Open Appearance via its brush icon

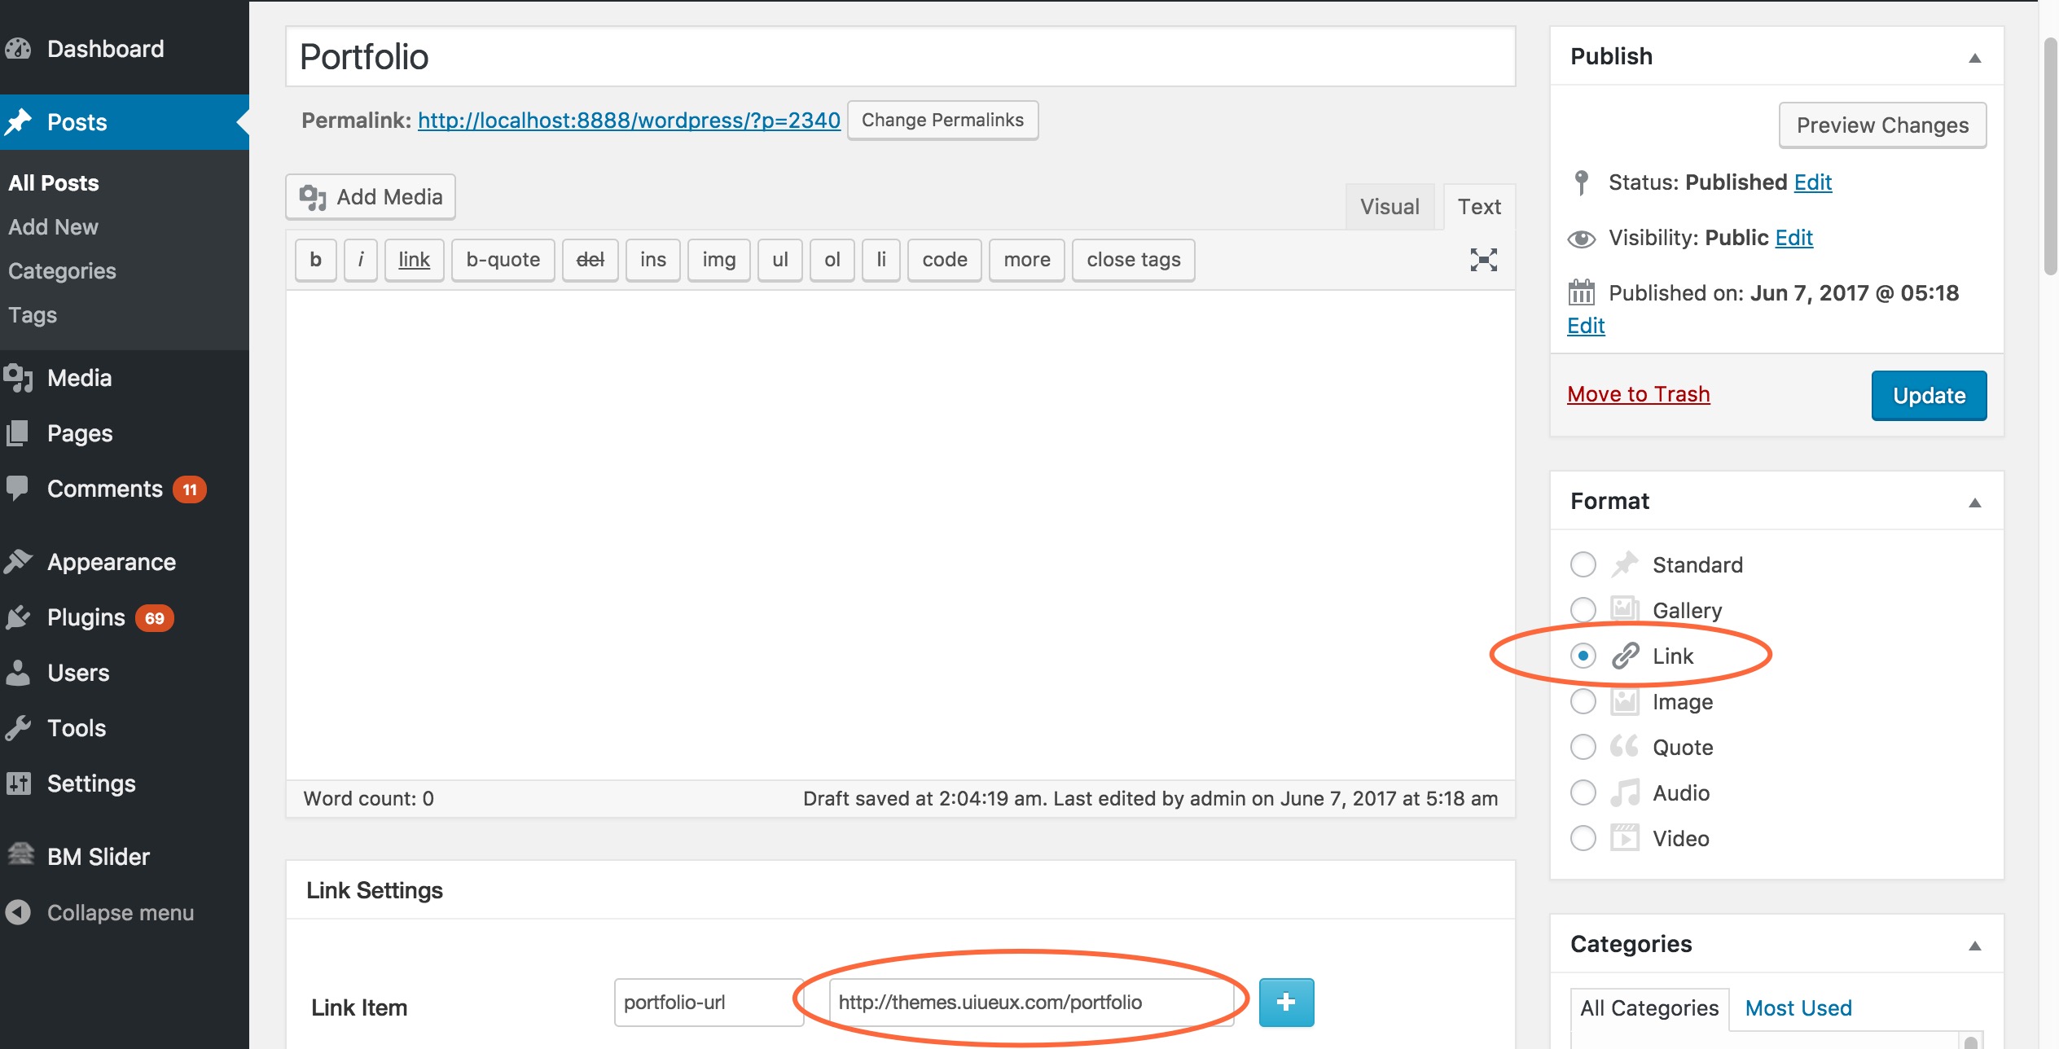click(x=20, y=561)
